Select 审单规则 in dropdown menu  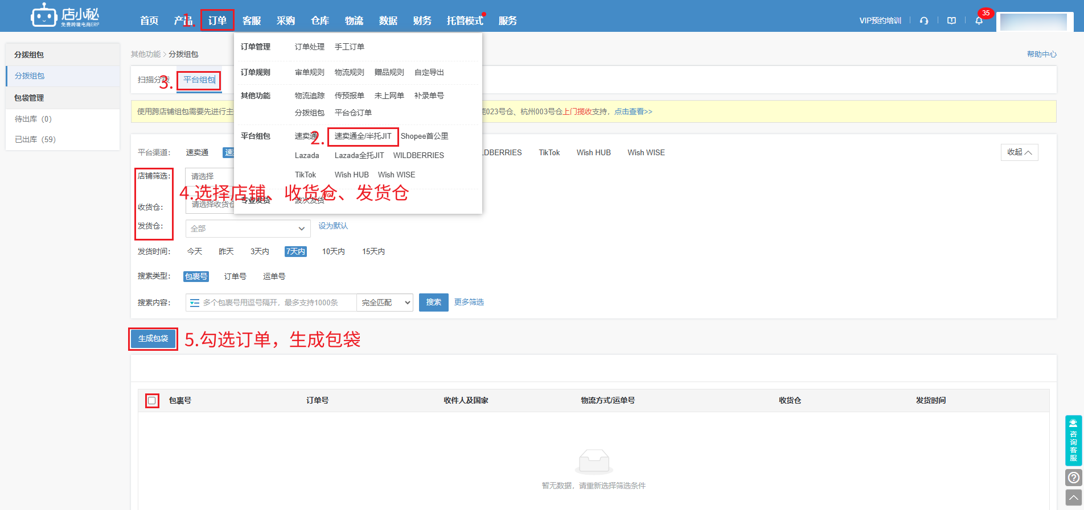point(310,72)
